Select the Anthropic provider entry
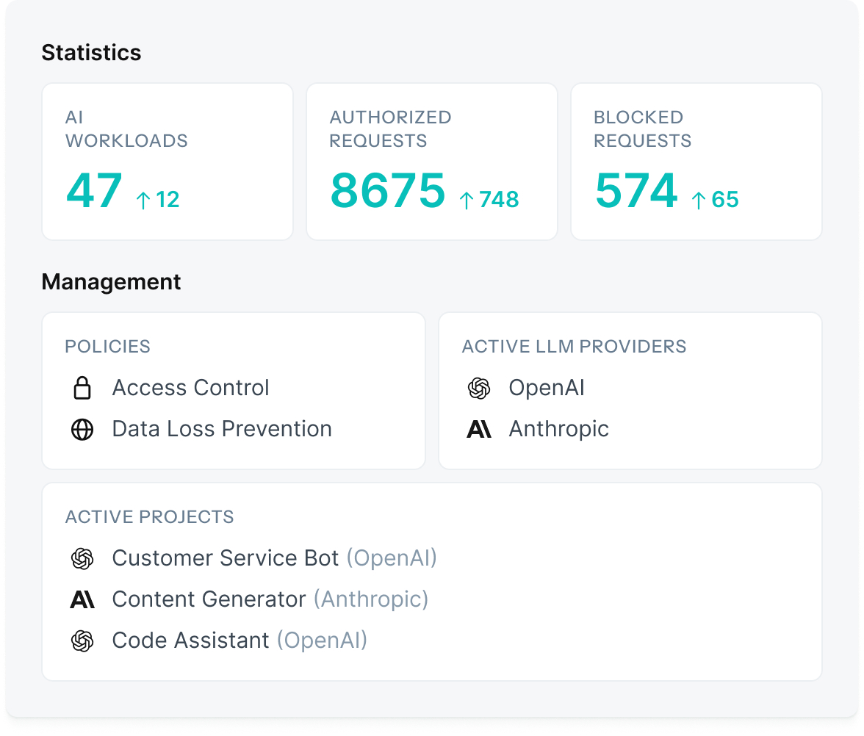The width and height of the screenshot is (864, 736). 558,429
